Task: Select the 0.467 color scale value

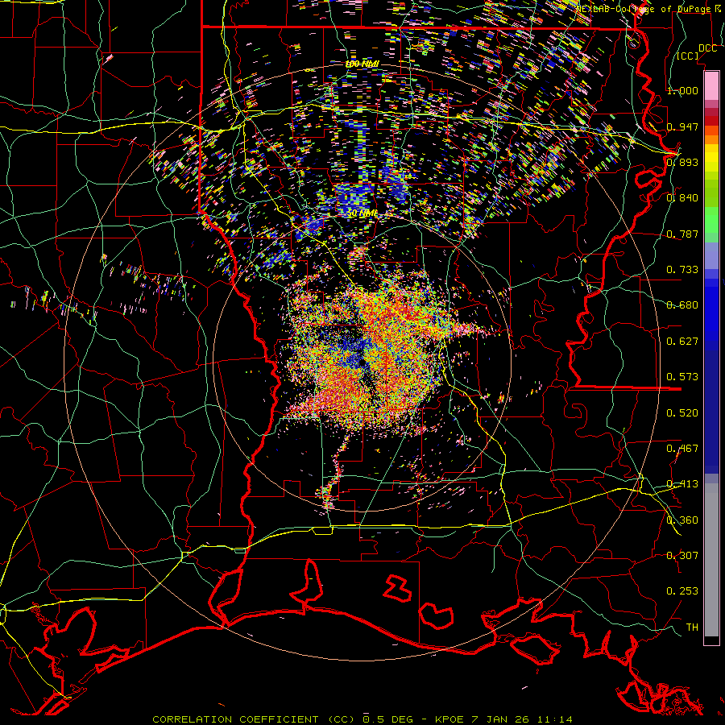Action: point(682,449)
